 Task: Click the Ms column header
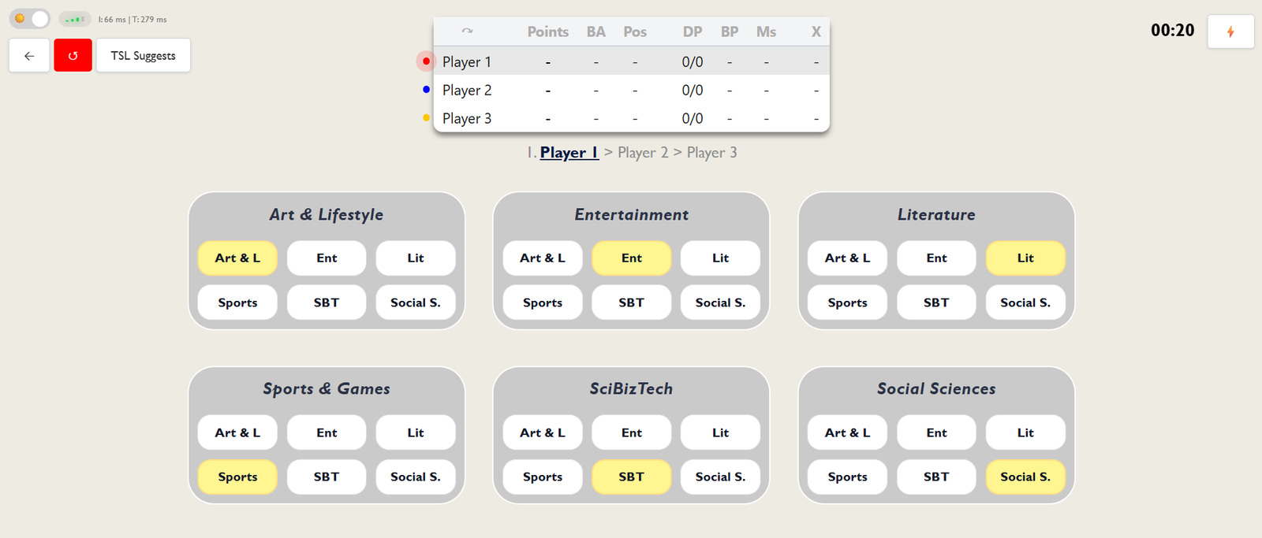767,32
